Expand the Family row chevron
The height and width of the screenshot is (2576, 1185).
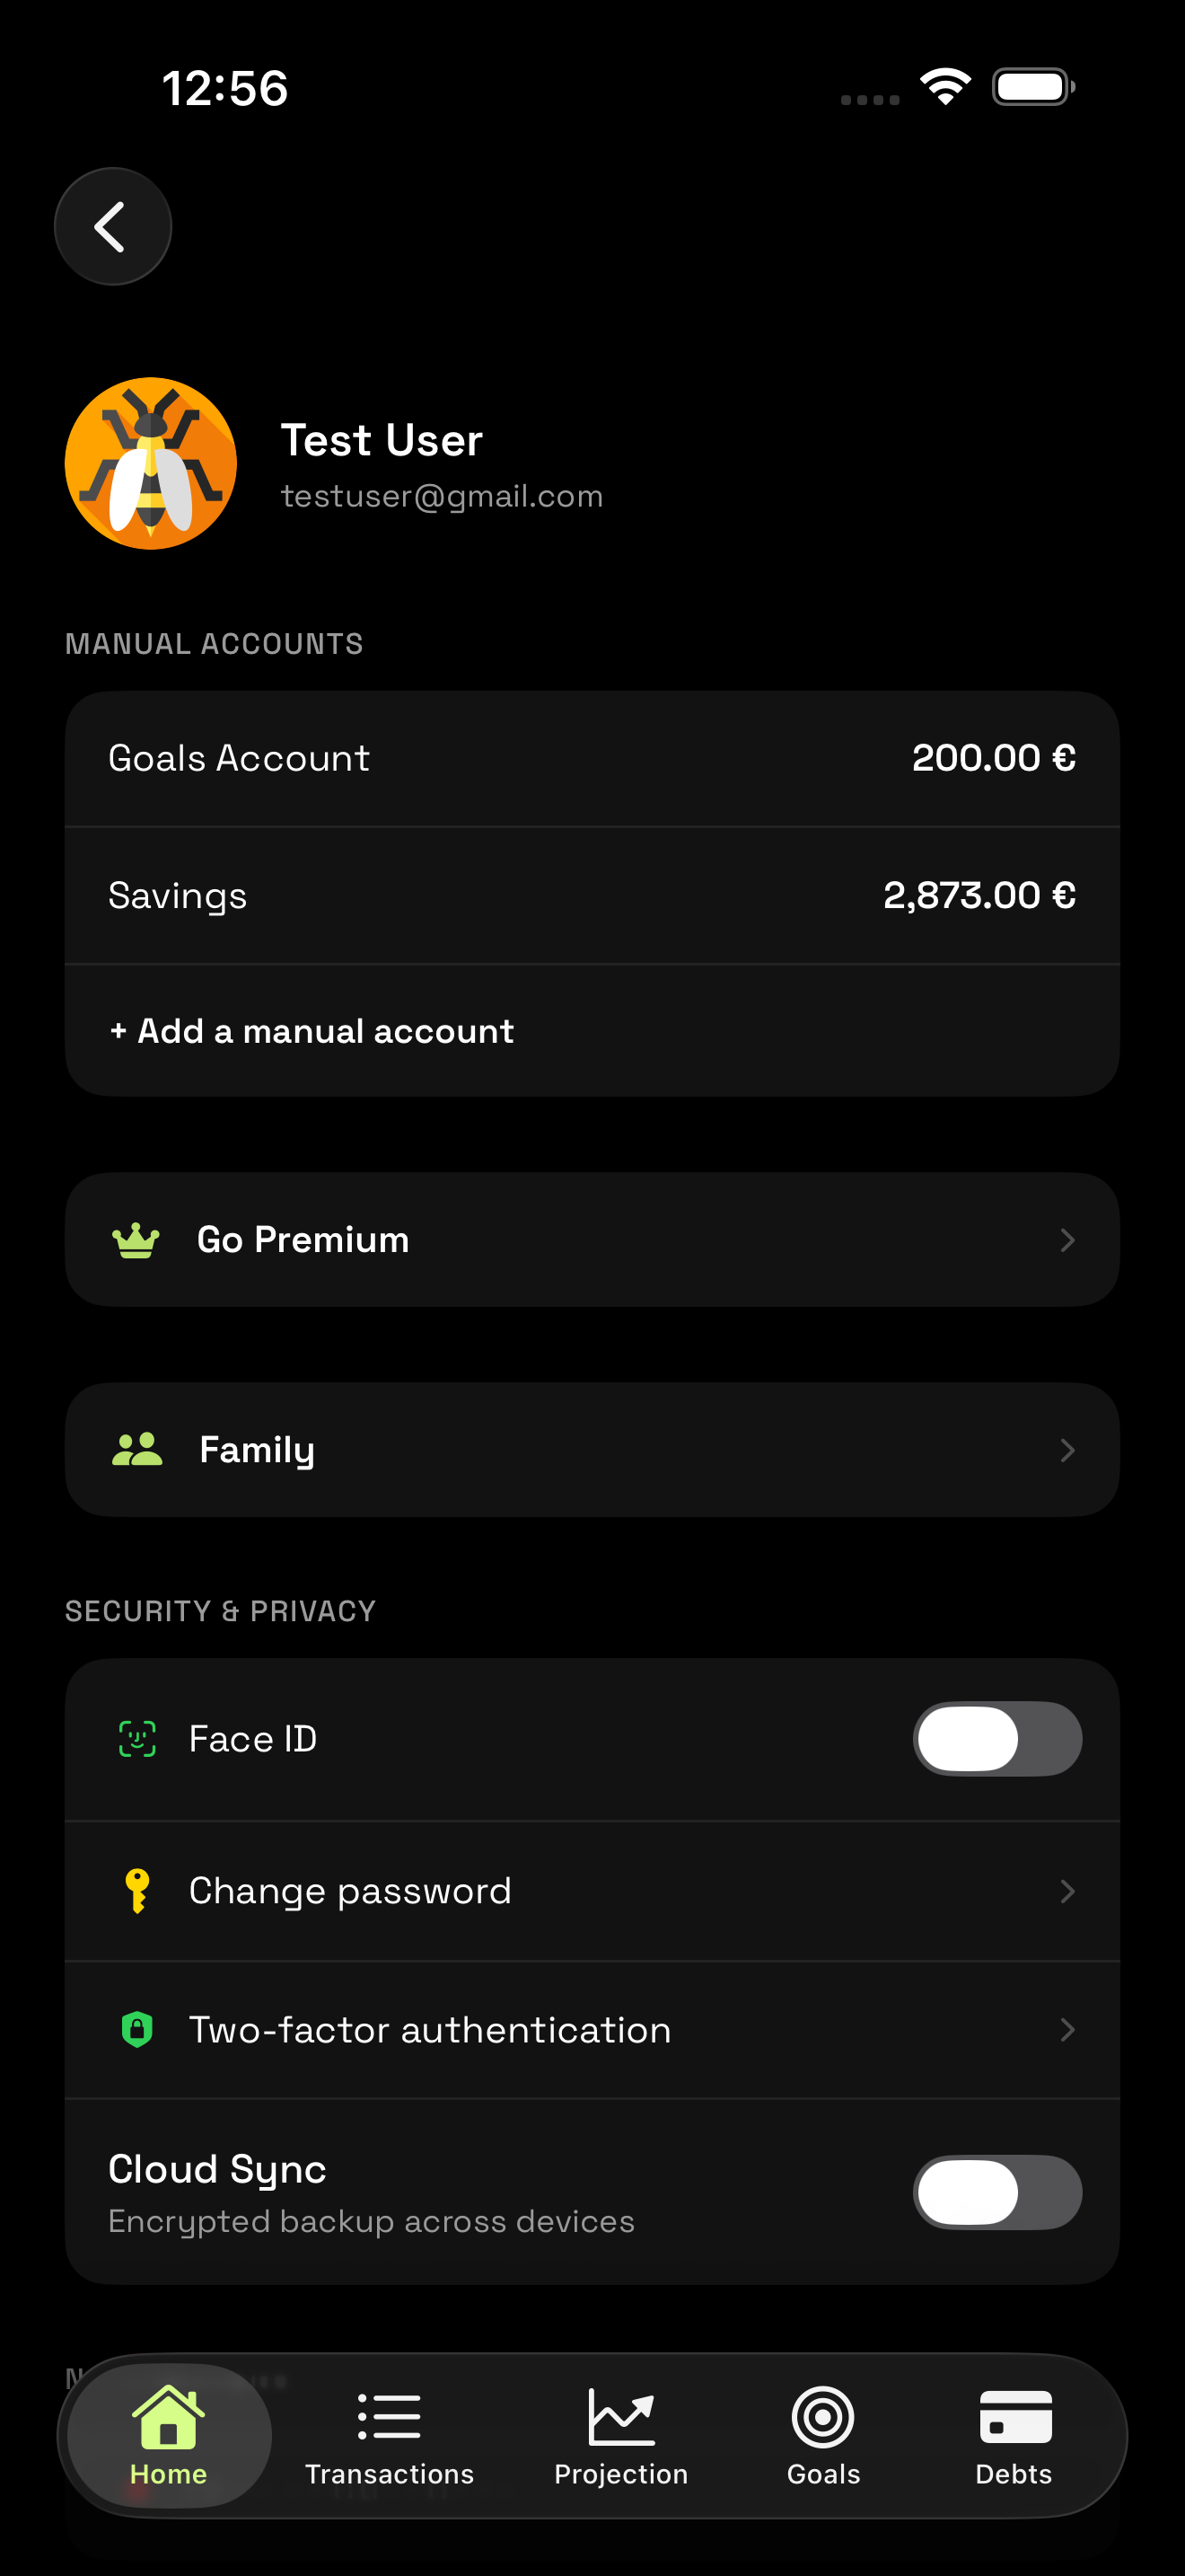coord(1067,1450)
